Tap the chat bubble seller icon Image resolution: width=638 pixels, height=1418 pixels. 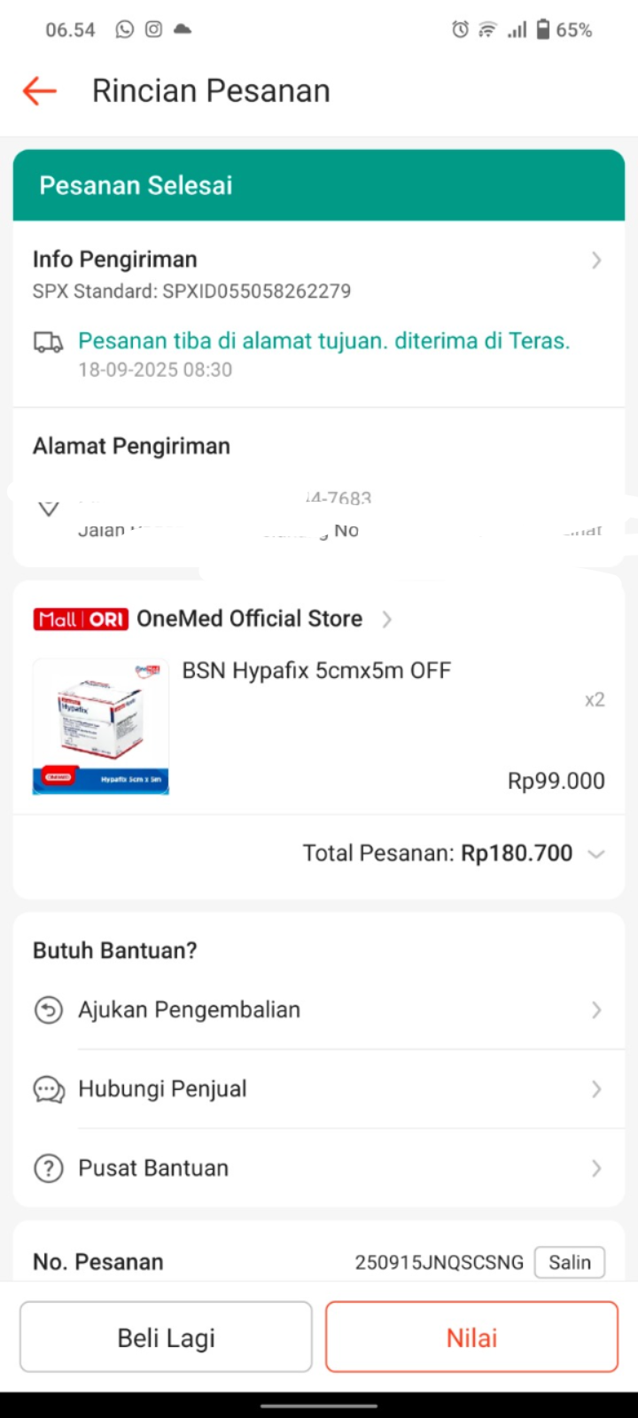tap(49, 1089)
